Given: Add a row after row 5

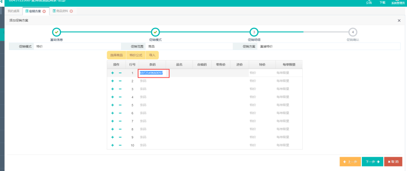Looking at the screenshot, I should 112,105.
